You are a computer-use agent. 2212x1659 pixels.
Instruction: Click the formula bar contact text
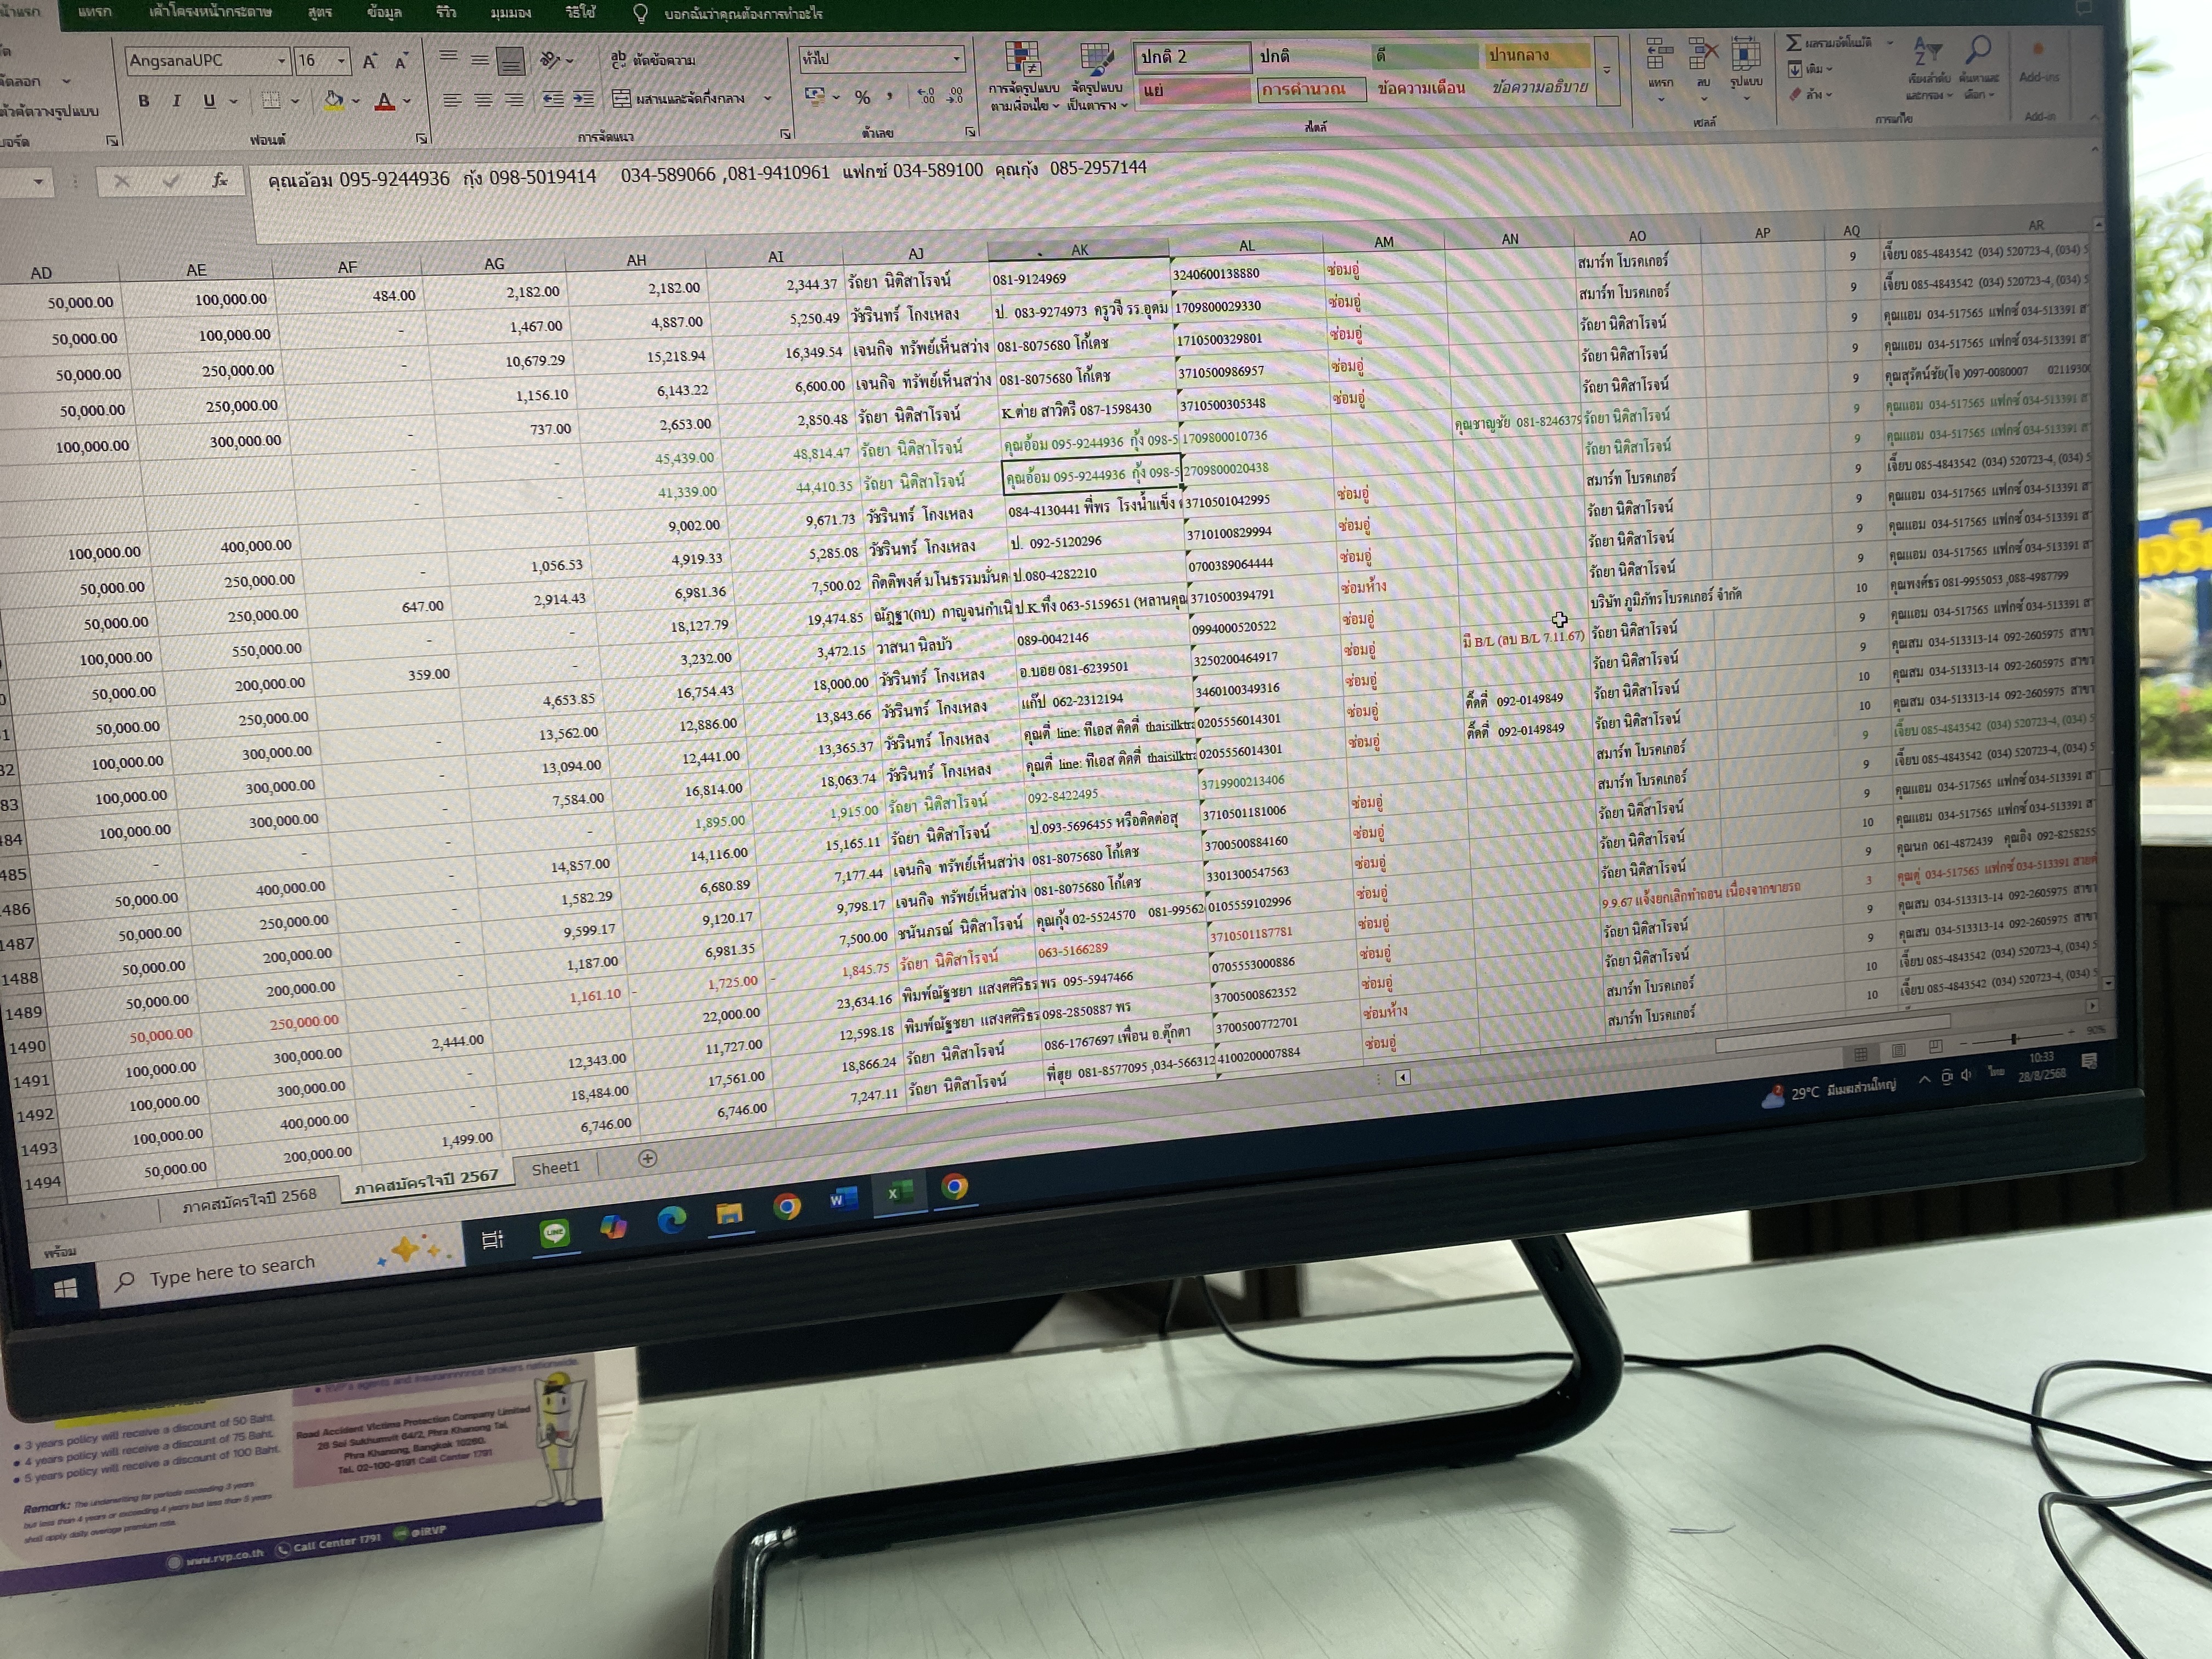pyautogui.click(x=707, y=174)
